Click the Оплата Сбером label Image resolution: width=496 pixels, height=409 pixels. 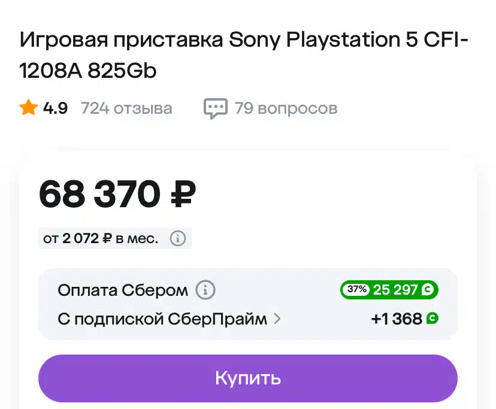click(x=123, y=290)
